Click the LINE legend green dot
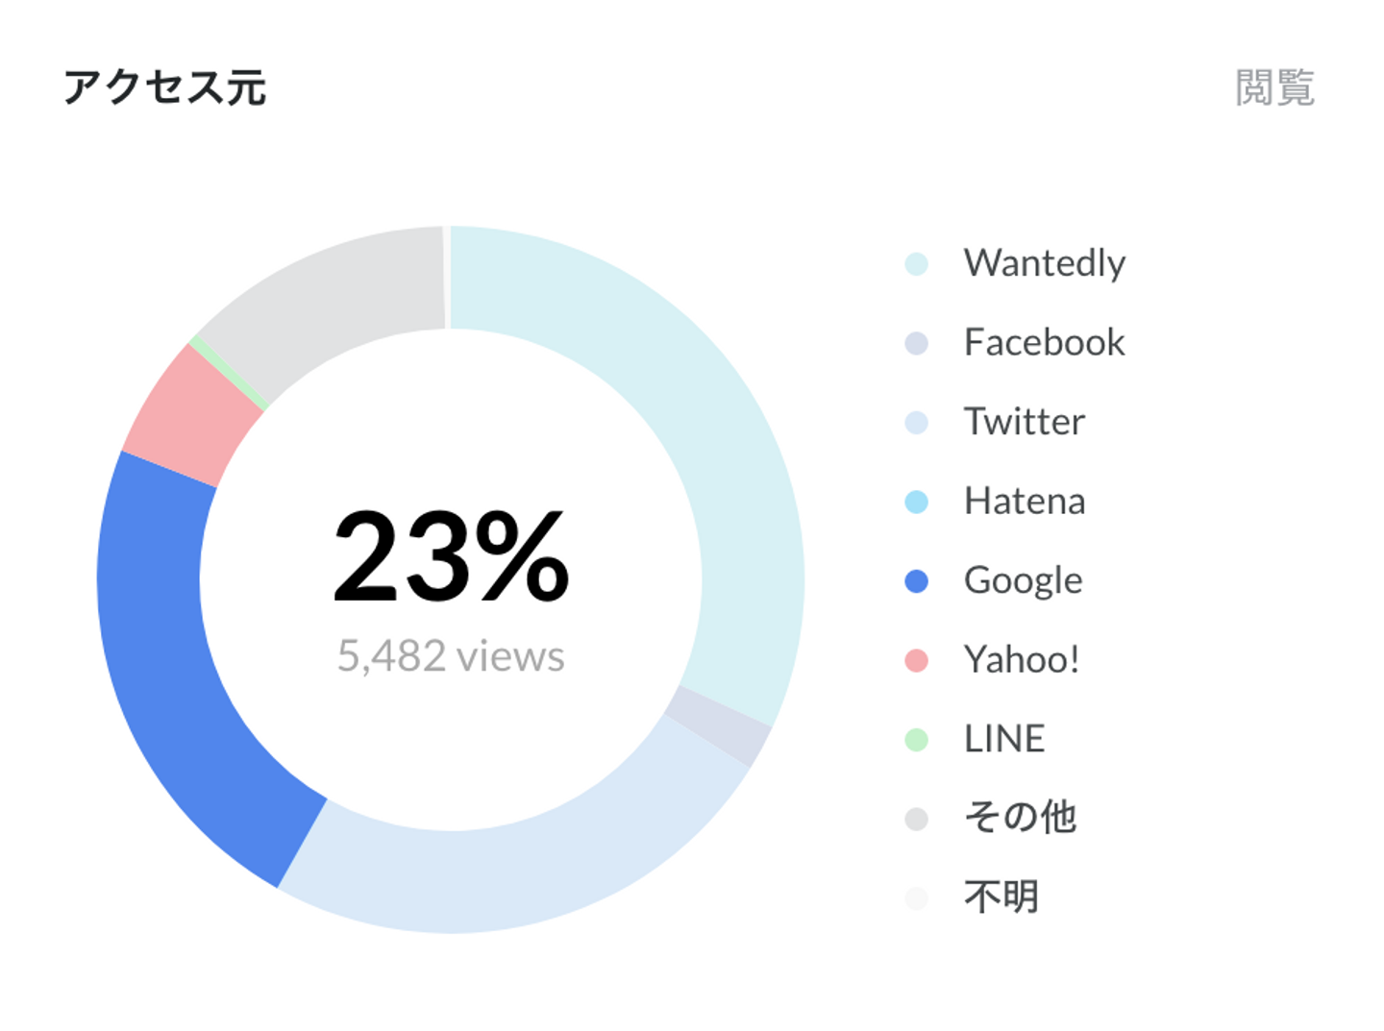 point(916,739)
